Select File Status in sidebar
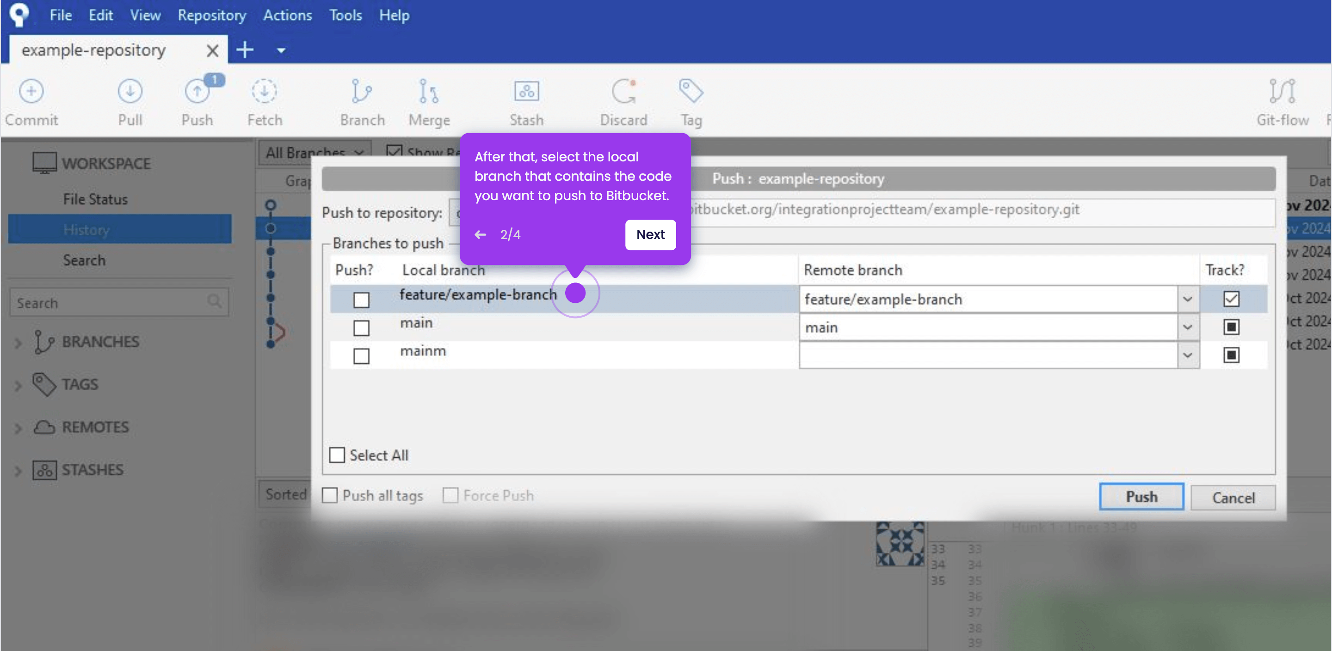The height and width of the screenshot is (651, 1332). click(x=95, y=199)
